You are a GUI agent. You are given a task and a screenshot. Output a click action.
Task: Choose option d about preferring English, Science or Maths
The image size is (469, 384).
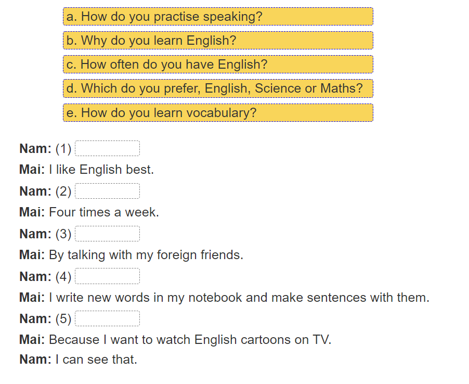click(218, 88)
